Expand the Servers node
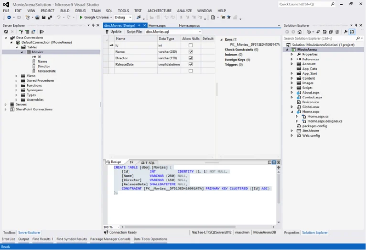This screenshot has height=250, width=366. pyautogui.click(x=6, y=104)
